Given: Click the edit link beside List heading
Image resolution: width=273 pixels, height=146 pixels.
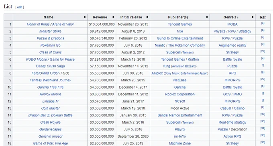Looking at the screenshot, I should (x=20, y=7).
